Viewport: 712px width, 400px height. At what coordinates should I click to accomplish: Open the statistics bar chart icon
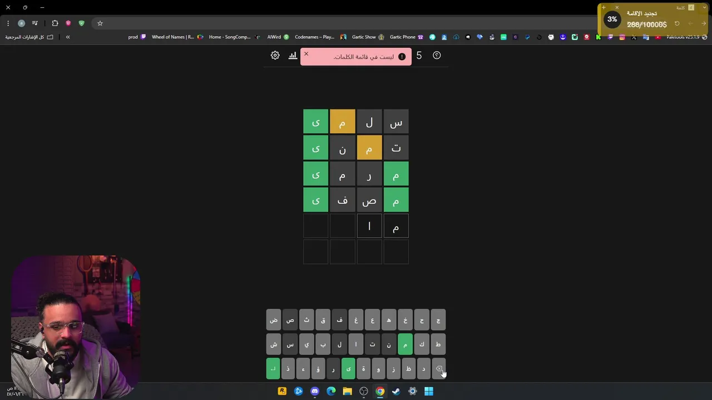pyautogui.click(x=293, y=56)
